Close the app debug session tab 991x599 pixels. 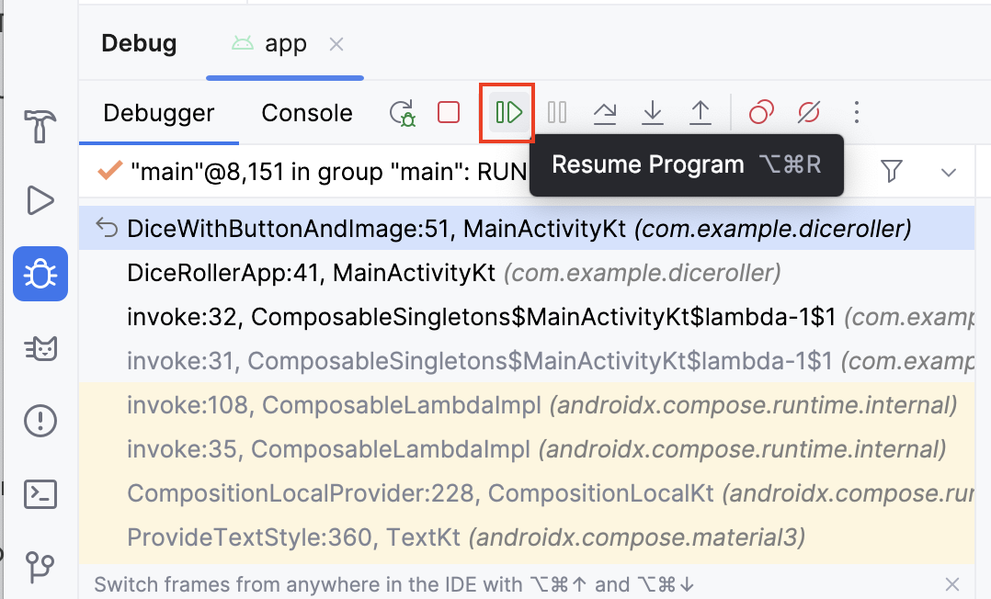pyautogui.click(x=336, y=44)
